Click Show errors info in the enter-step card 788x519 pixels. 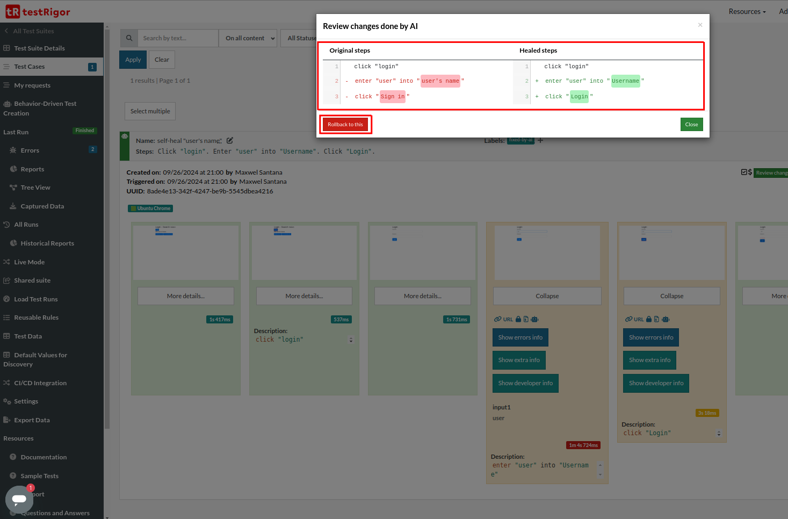[x=520, y=337]
